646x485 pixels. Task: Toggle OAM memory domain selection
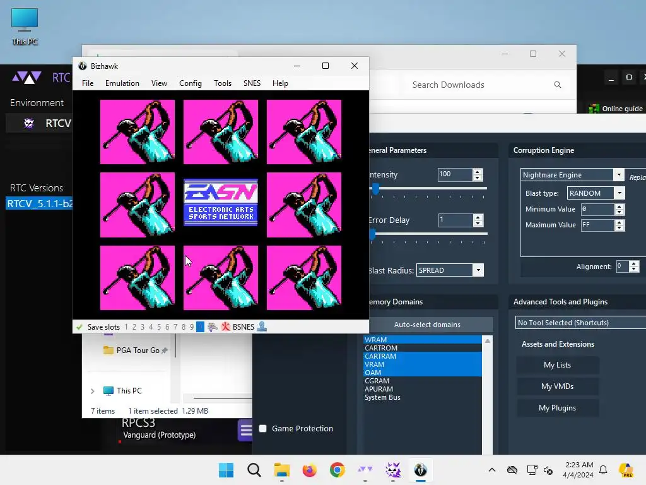422,373
